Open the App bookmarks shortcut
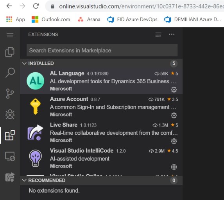Screen dimensions: 224x200 (16, 19)
